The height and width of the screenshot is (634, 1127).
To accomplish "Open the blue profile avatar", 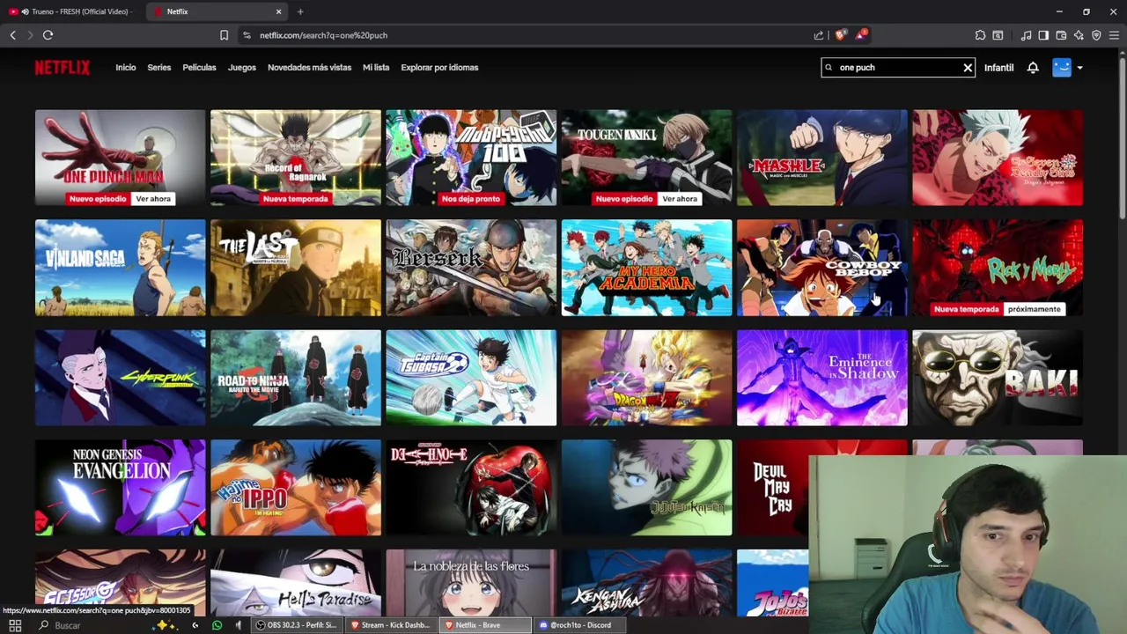I will click(x=1062, y=68).
